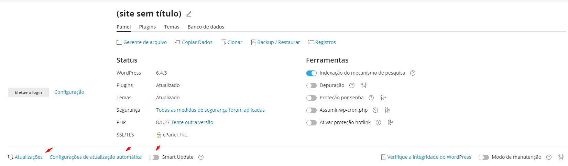Open Assumir wp-cron.php settings sliders icon
The height and width of the screenshot is (166, 568).
click(387, 110)
